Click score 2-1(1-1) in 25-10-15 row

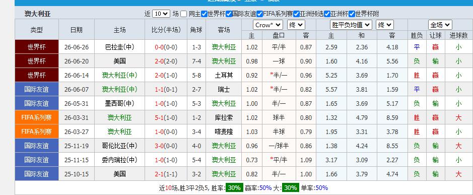click(166, 174)
